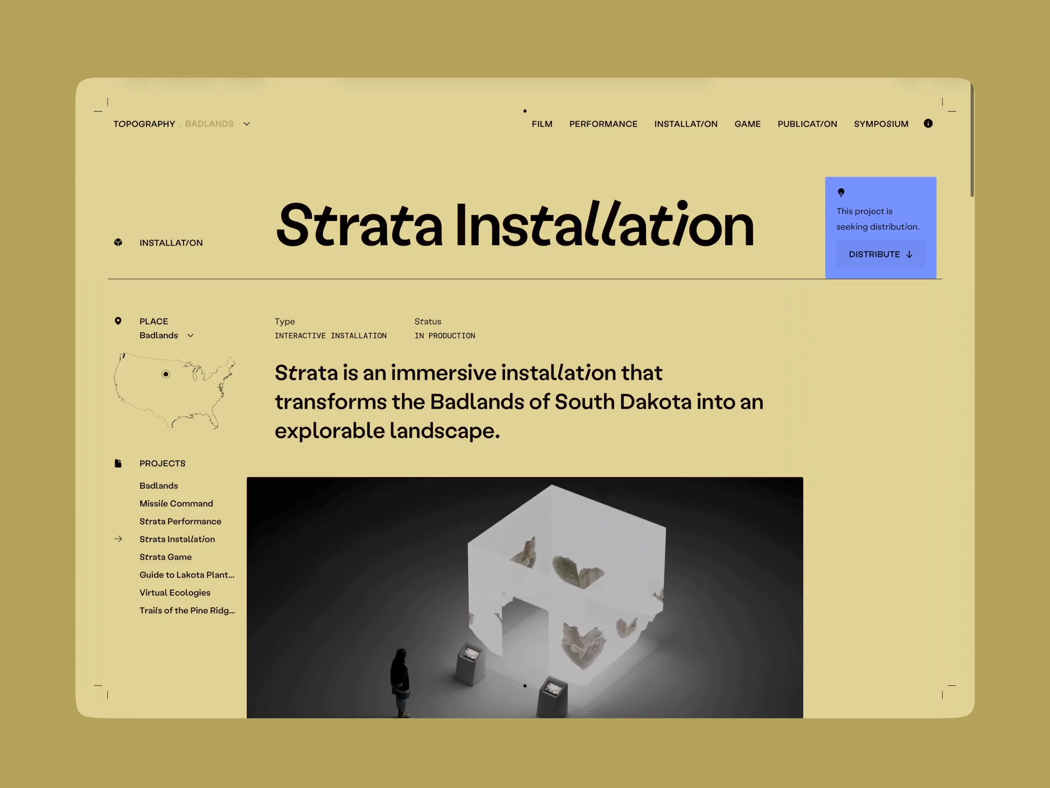Open the Place Badlands dropdown
Screen dimensions: 1050x788
click(x=167, y=335)
